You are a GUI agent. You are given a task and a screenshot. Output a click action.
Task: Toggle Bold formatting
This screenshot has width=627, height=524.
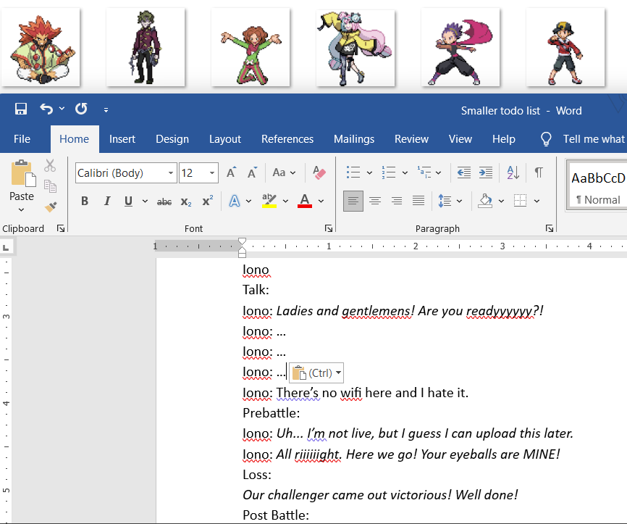85,201
